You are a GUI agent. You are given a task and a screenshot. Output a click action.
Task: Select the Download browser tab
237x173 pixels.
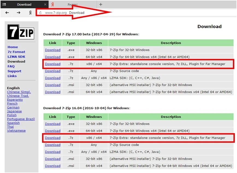(25, 5)
